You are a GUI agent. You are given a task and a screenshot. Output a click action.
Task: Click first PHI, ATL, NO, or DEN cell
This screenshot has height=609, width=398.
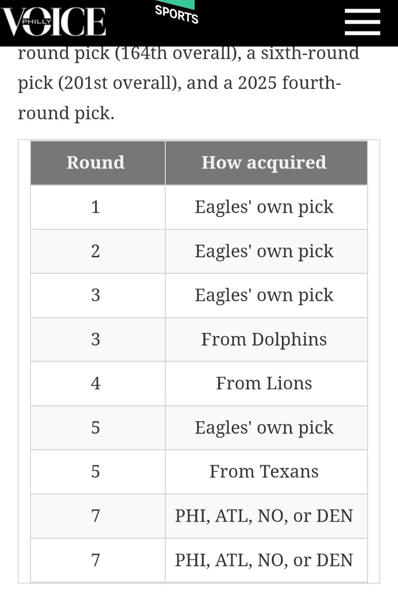tap(264, 516)
